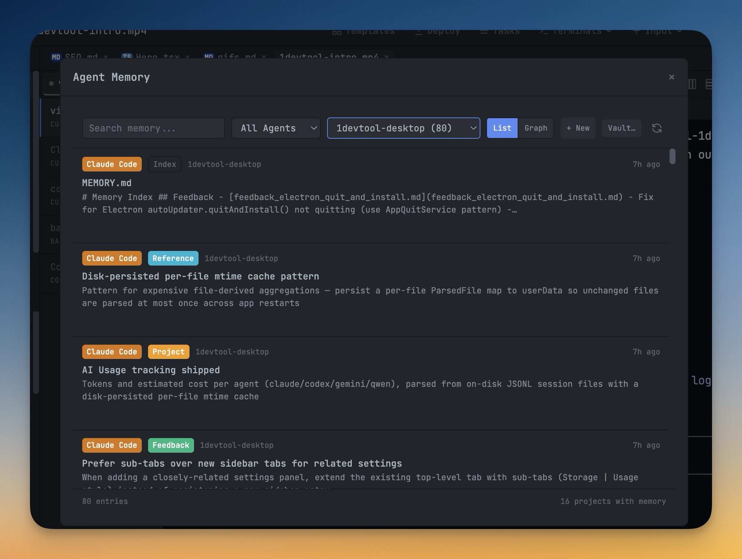Screen dimensions: 742x559
Task: Open the 1devtool-desktop (80) project dropdown
Action: pyautogui.click(x=403, y=128)
